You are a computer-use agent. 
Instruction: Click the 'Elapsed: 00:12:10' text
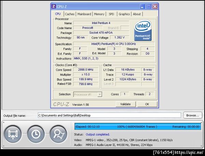pyautogui.click(x=88, y=127)
